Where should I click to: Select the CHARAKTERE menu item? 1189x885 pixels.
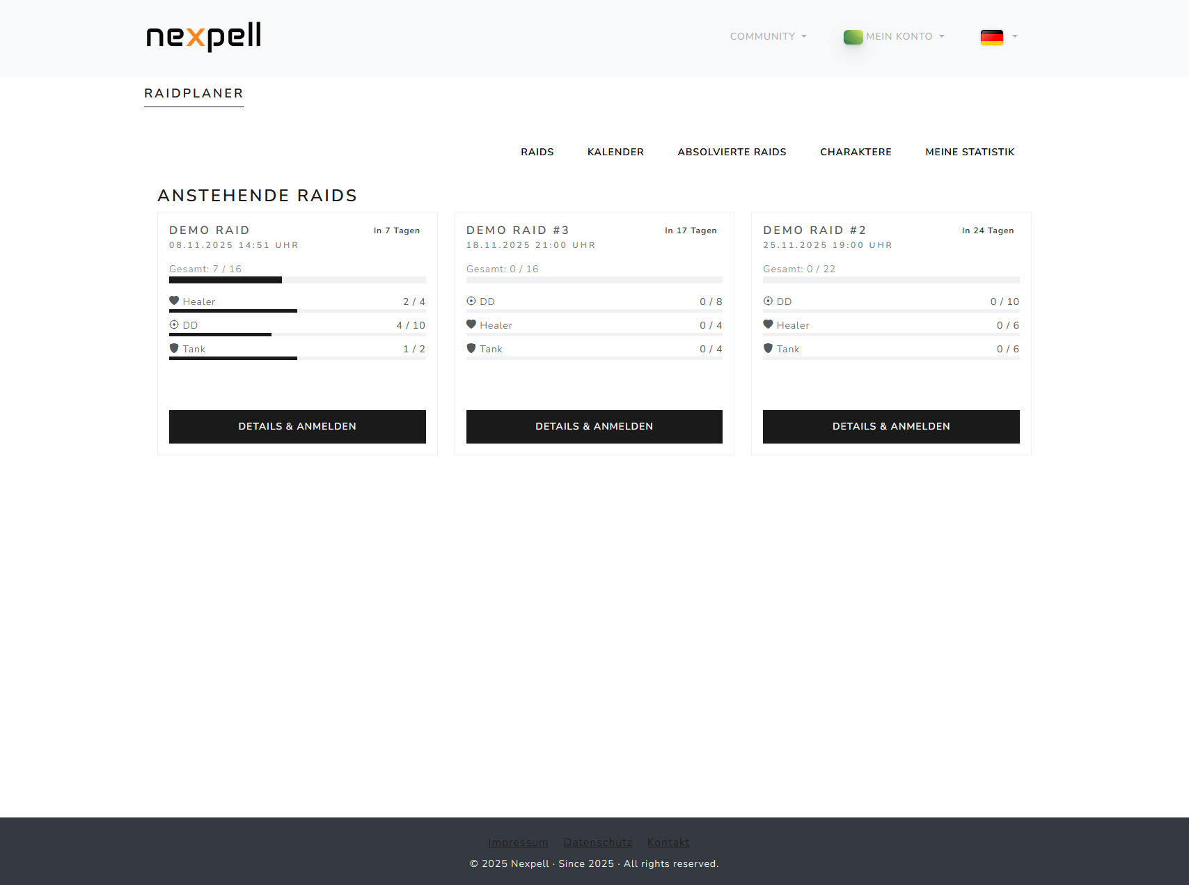tap(856, 152)
